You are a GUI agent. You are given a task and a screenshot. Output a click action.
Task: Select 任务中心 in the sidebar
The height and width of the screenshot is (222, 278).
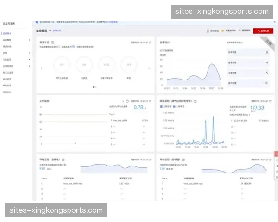pos(8,92)
